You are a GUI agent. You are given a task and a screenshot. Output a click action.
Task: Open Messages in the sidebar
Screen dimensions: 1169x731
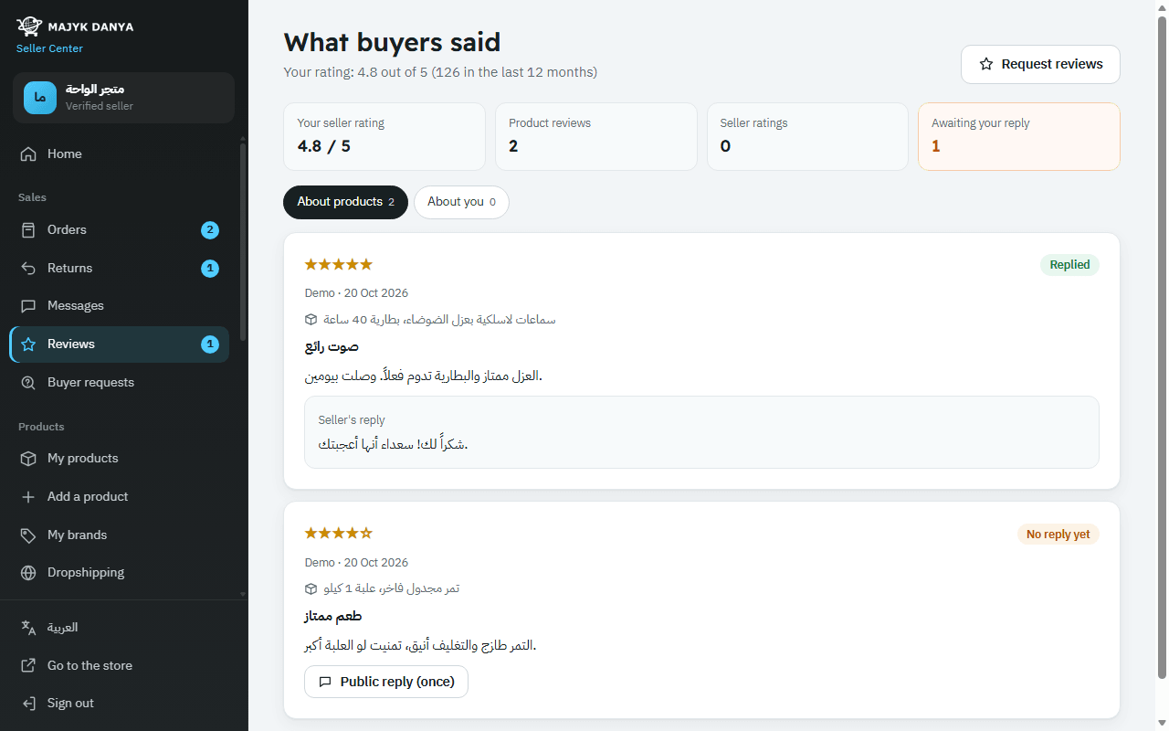coord(120,306)
